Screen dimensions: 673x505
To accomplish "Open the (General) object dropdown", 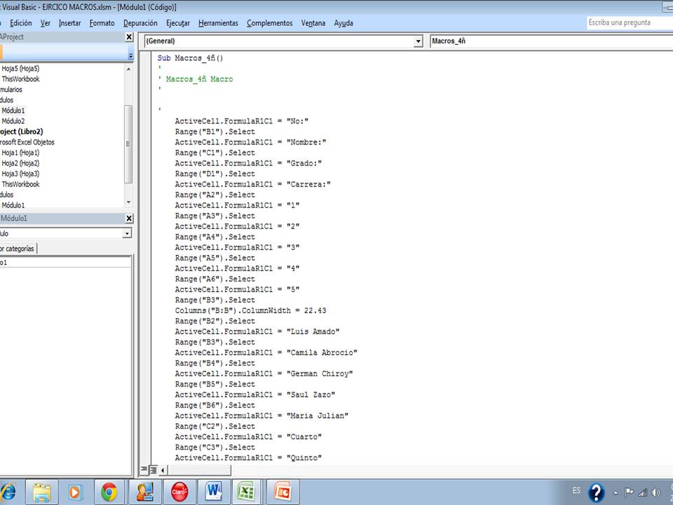I will (419, 41).
